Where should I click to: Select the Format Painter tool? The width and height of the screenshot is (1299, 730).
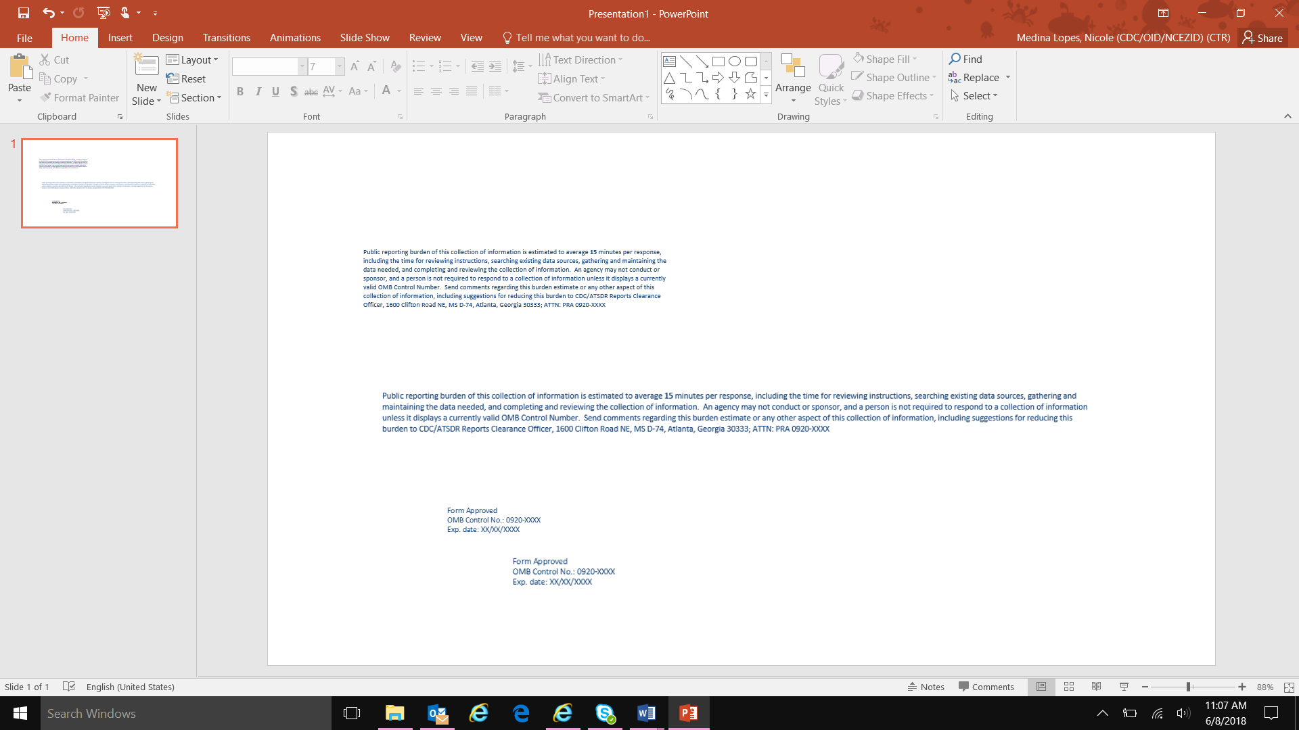(79, 98)
